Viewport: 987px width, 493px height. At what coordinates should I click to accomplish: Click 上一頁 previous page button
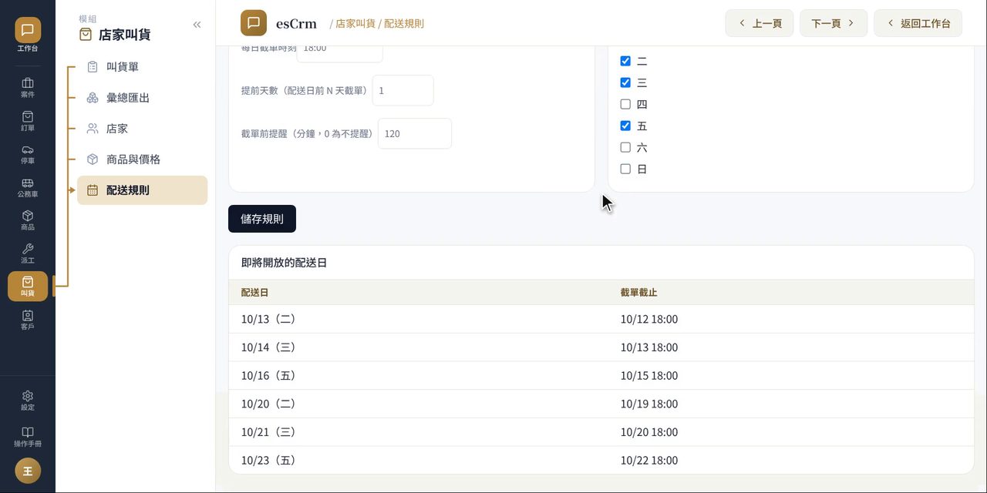[760, 23]
